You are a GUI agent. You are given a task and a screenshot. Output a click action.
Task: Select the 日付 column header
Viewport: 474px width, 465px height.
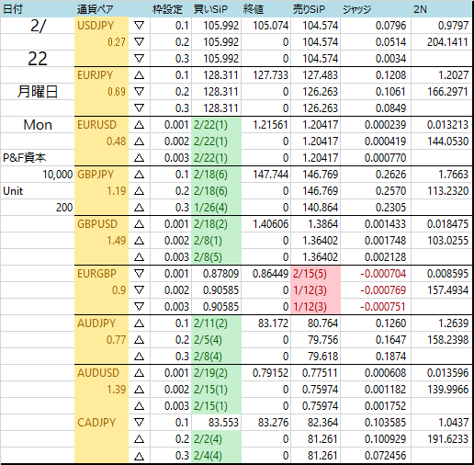(x=38, y=9)
